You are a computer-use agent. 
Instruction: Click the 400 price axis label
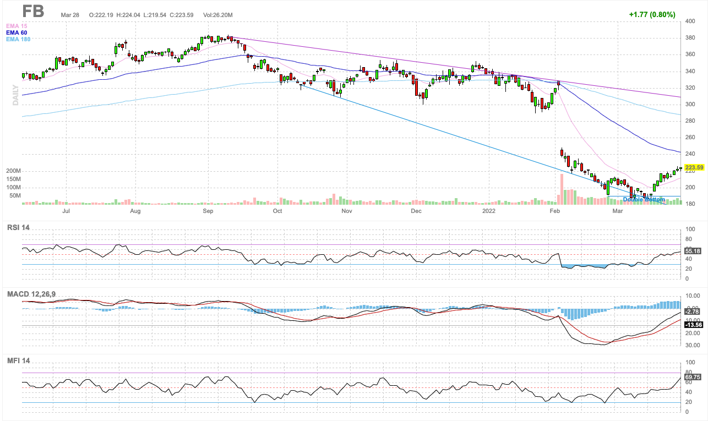690,21
